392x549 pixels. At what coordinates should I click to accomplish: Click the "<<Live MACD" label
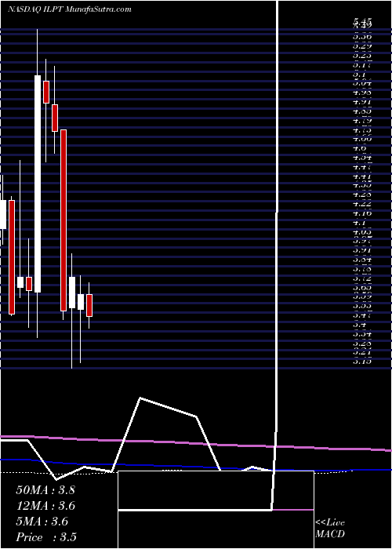(x=330, y=529)
